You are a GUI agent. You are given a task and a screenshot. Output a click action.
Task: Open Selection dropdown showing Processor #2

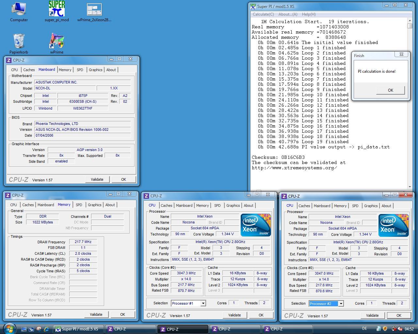(x=341, y=304)
